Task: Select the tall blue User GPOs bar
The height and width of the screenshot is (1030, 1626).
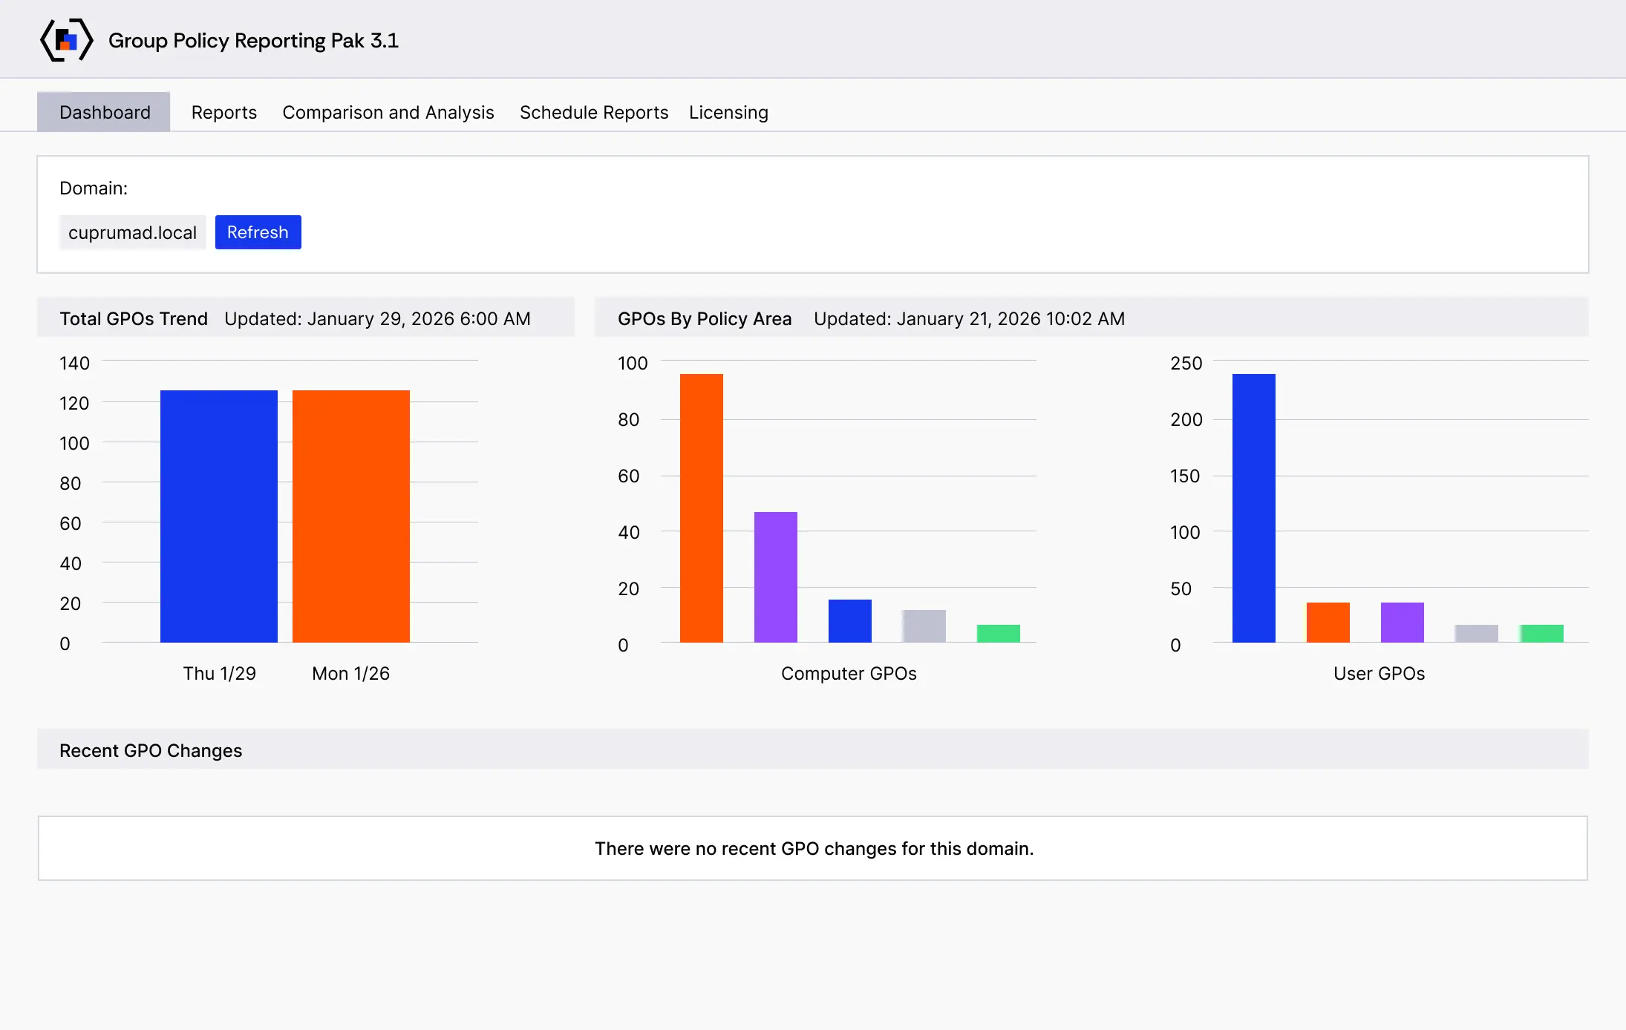Action: point(1254,508)
